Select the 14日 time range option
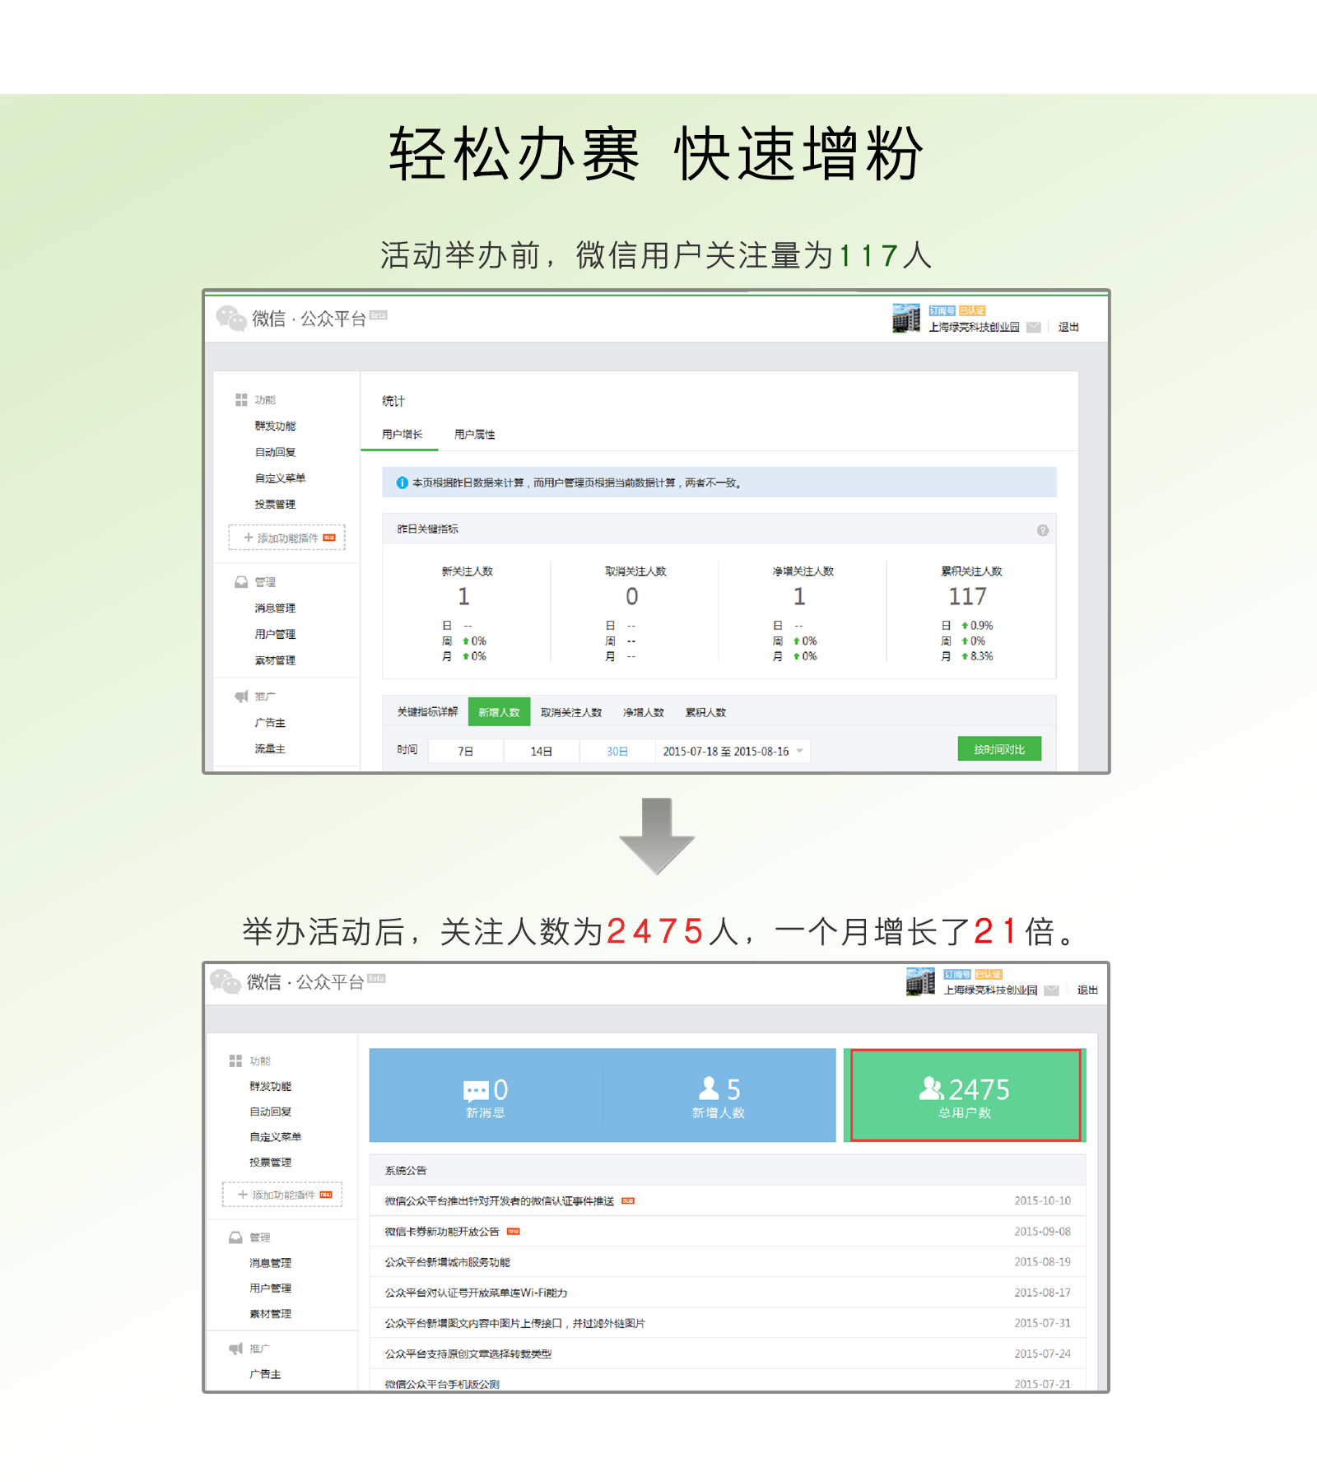This screenshot has height=1482, width=1317. click(x=541, y=751)
